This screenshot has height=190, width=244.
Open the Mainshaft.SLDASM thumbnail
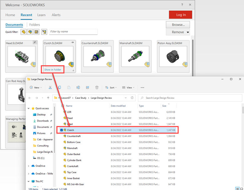(135, 56)
